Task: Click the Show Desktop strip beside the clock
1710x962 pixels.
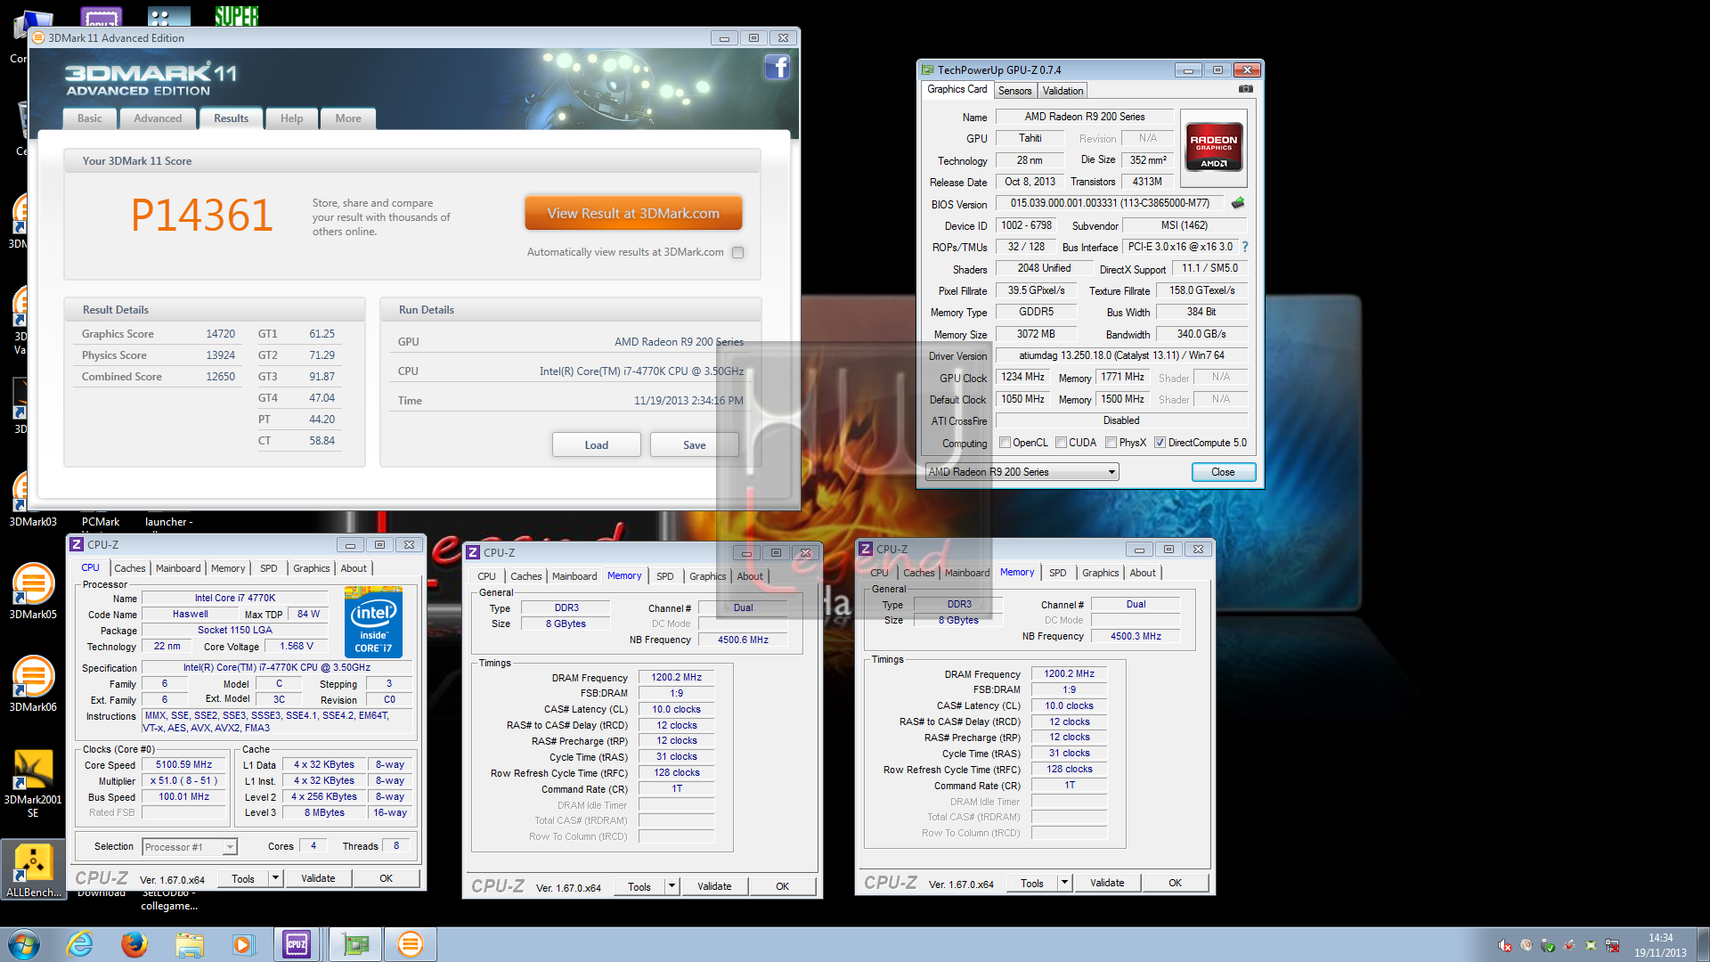Action: click(x=1702, y=944)
